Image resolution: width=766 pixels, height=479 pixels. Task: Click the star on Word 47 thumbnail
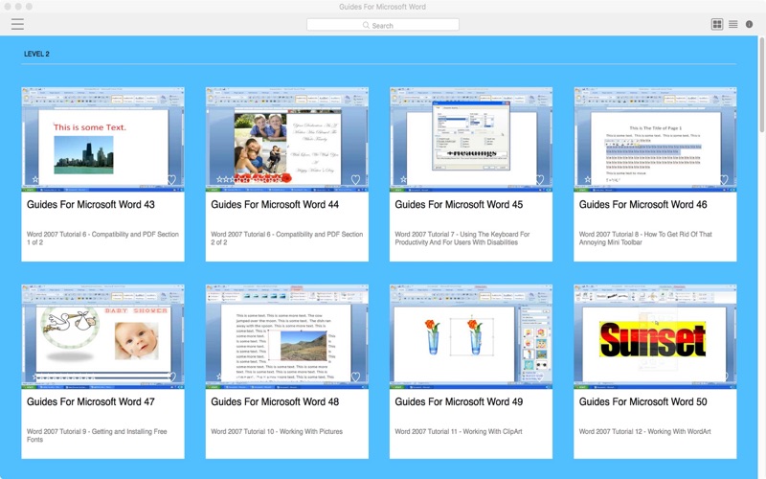point(35,376)
